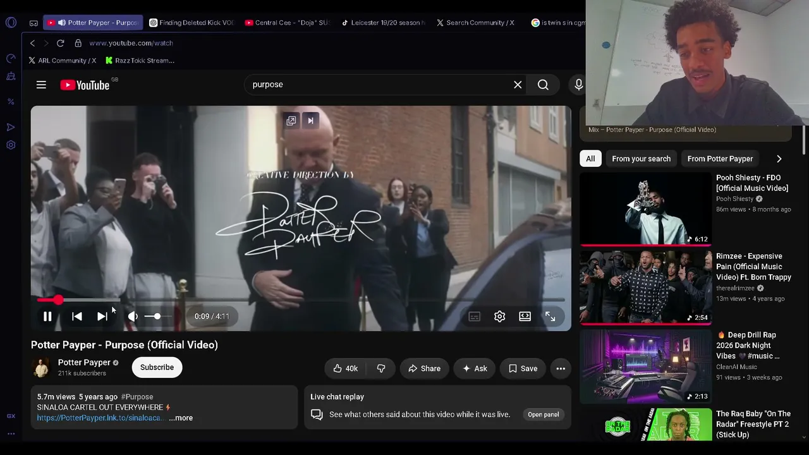Select From Potter Payper chip
The height and width of the screenshot is (455, 809).
coord(720,159)
